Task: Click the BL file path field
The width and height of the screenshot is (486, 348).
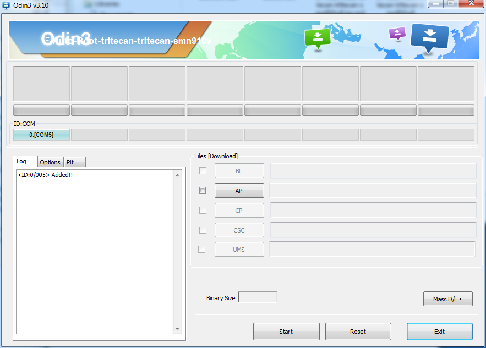Action: tap(373, 170)
